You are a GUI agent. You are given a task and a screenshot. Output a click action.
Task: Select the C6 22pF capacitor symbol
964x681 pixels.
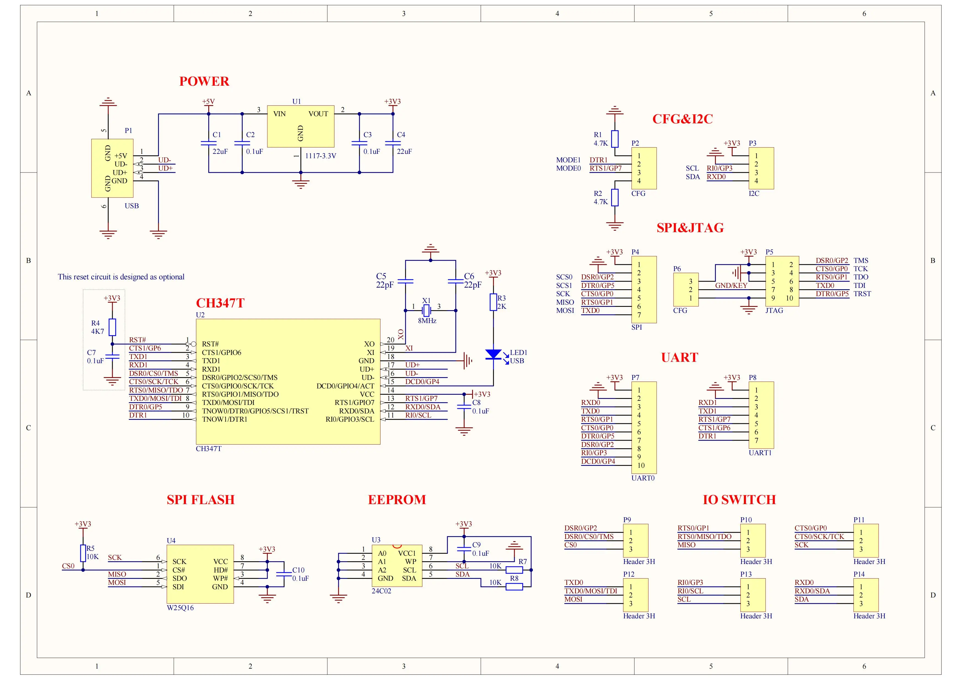pyautogui.click(x=456, y=281)
